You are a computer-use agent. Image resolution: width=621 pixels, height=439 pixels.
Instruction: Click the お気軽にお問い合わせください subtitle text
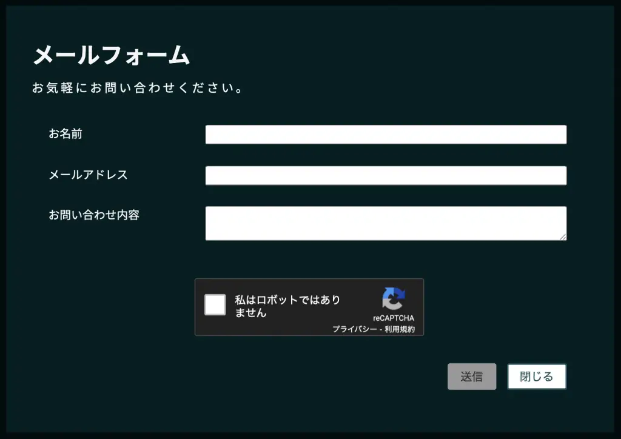click(138, 88)
